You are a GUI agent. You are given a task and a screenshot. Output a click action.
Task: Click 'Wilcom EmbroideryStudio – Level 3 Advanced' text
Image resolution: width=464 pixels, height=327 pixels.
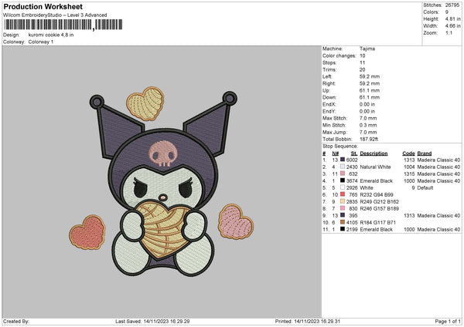(55, 15)
